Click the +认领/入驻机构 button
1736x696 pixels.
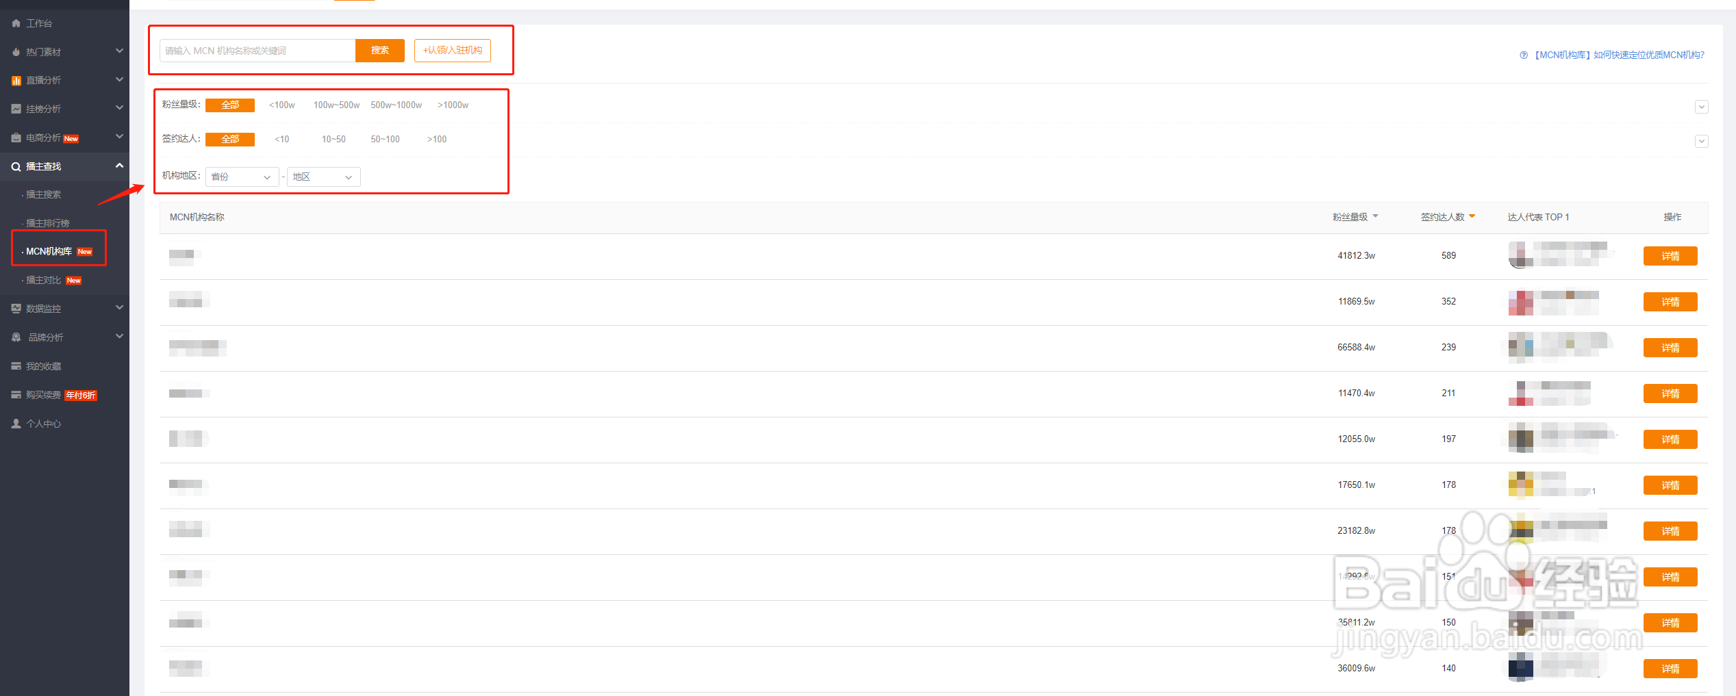point(452,51)
